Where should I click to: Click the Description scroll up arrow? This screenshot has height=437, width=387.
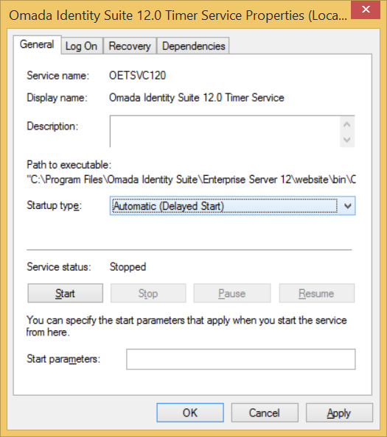347,124
